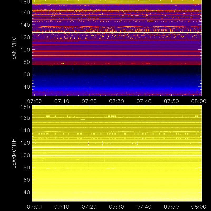Screen dimensions: 211x211
Task: Select the 60 tick label on the Learmonth plot
Action: (27, 180)
